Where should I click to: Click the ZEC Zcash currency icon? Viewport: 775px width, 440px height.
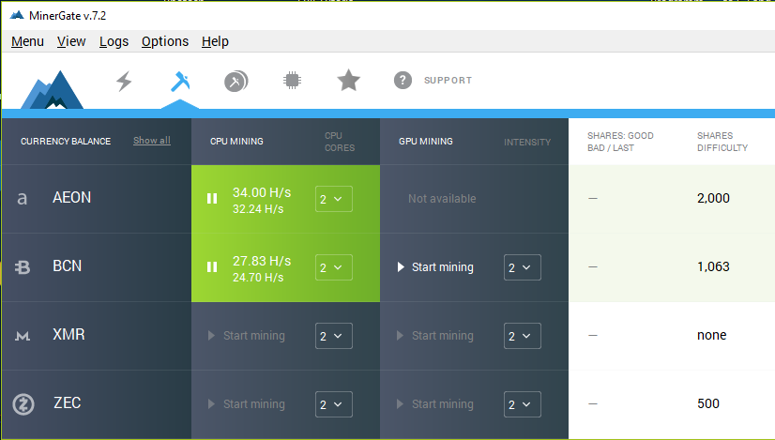pyautogui.click(x=23, y=404)
